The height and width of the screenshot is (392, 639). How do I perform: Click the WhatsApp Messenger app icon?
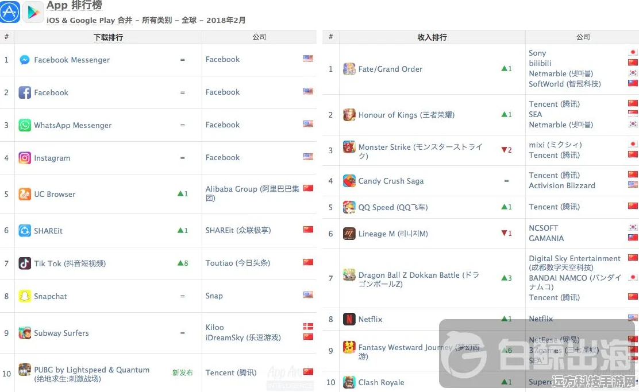click(25, 125)
